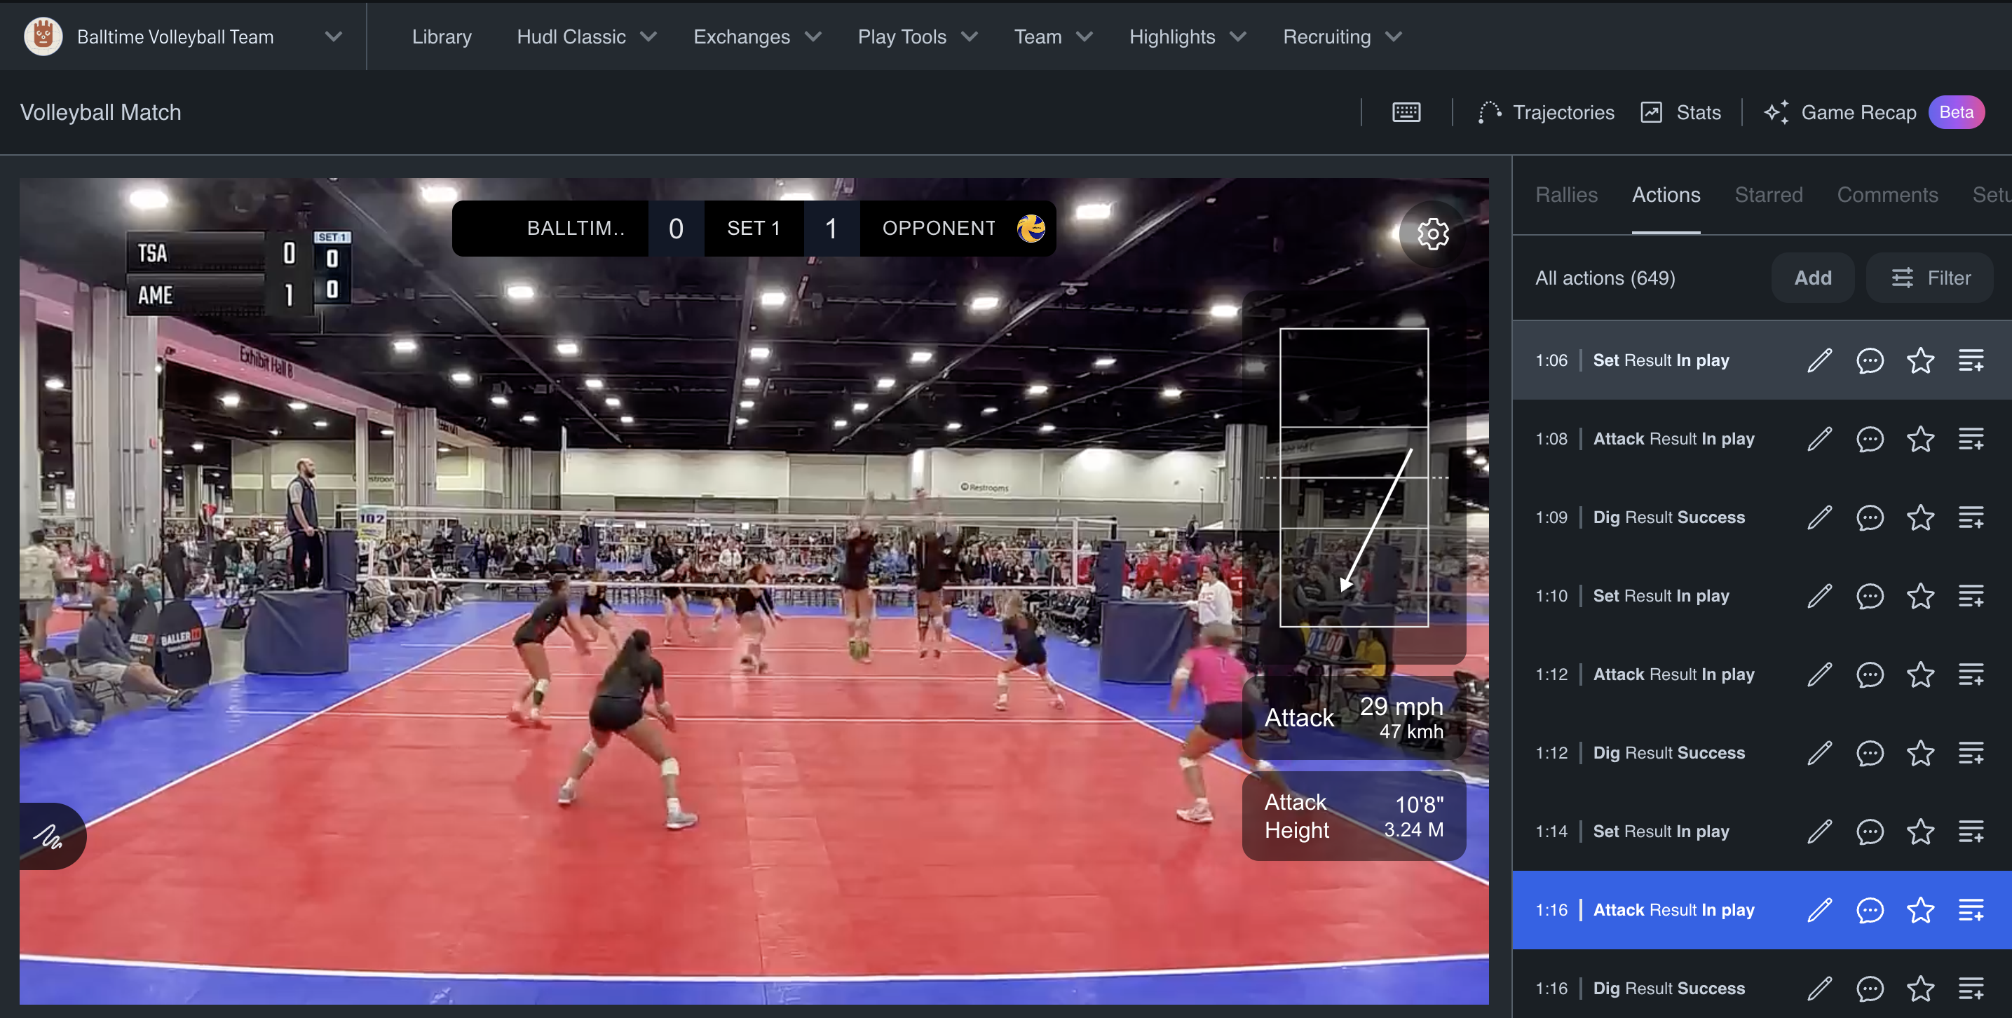The image size is (2012, 1018).
Task: Click pencil icon on 1:16 Attack row
Action: point(1819,910)
